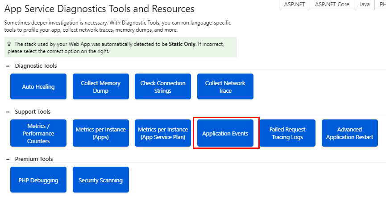Open Metrics per Instance (Apps)
Screen dimensions: 386x201
point(101,133)
